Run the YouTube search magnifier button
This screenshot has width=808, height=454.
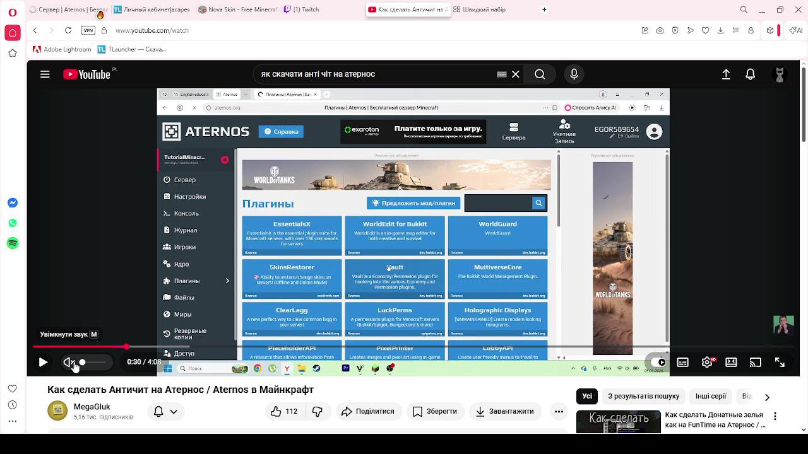pos(540,74)
